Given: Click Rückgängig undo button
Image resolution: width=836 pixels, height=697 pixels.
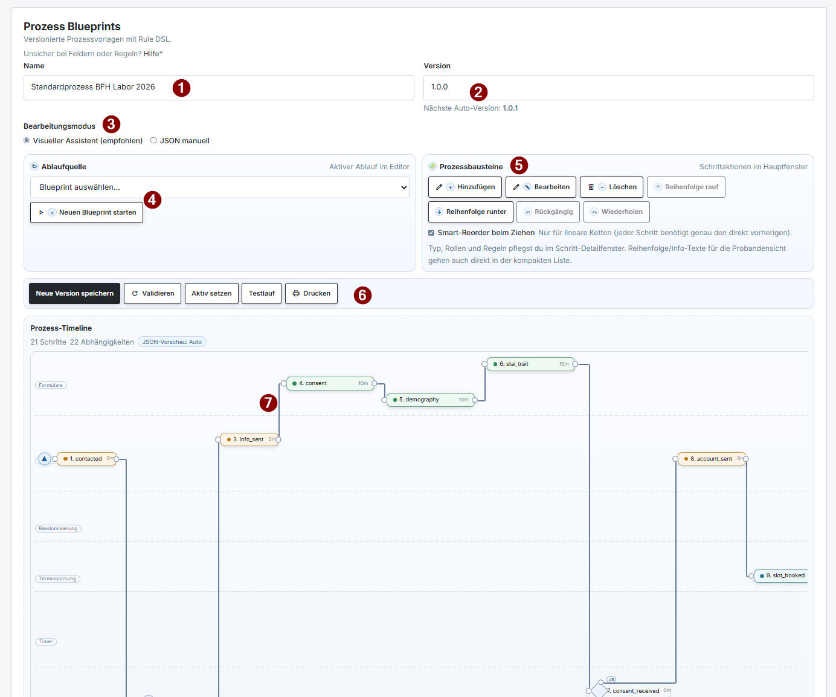Looking at the screenshot, I should pyautogui.click(x=548, y=212).
